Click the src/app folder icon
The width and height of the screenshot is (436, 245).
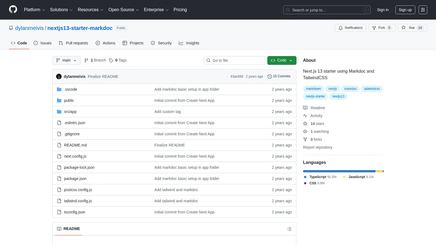click(59, 112)
